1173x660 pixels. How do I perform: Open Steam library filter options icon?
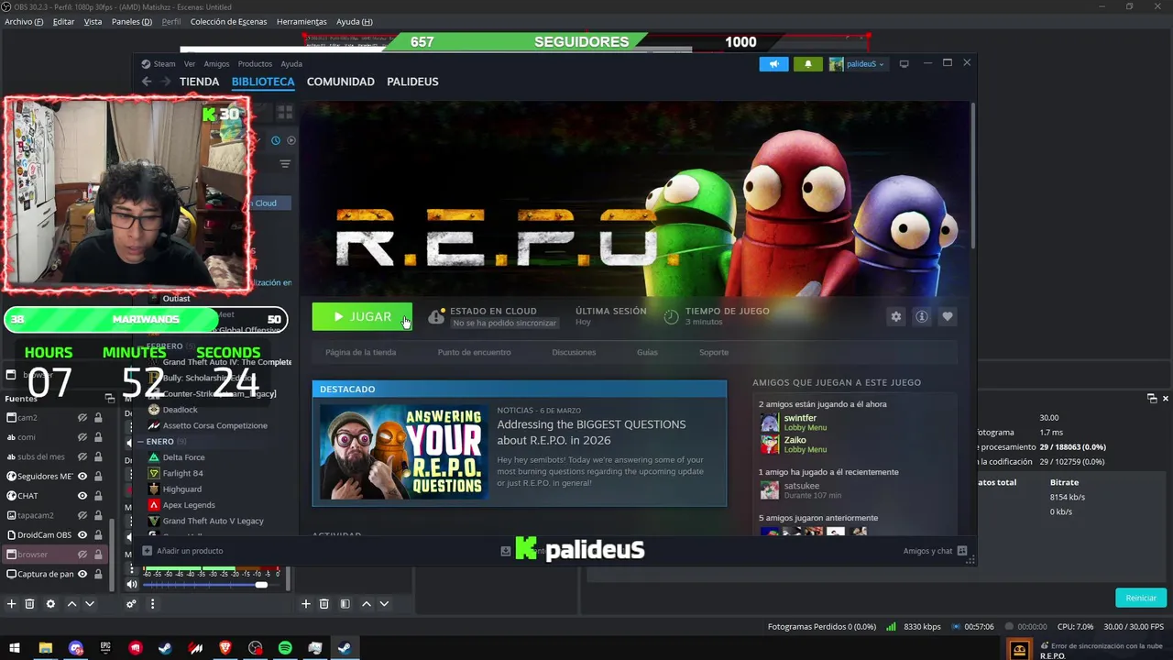285,164
